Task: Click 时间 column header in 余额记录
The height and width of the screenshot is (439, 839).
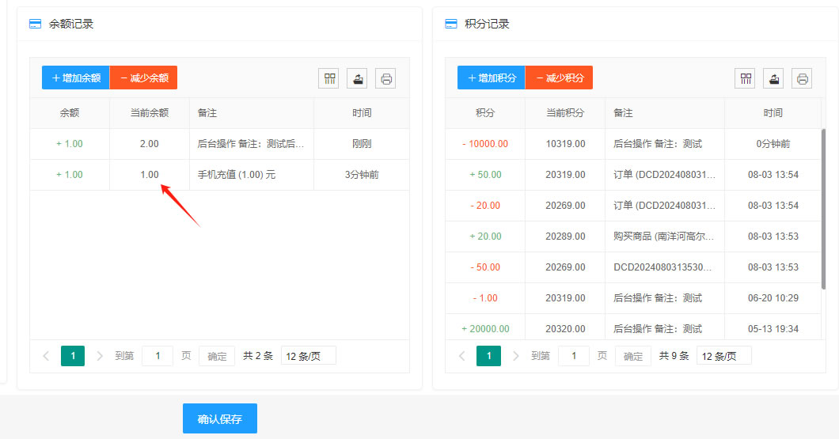Action: [x=362, y=113]
